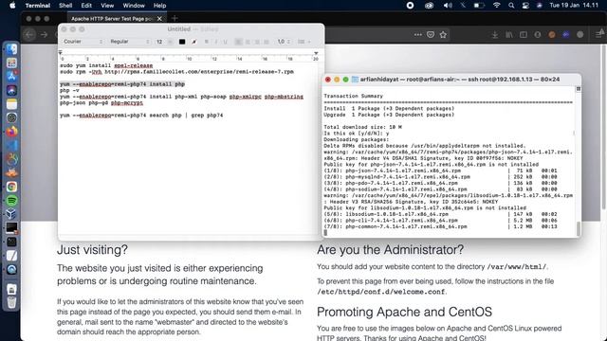Open the list bullets and numbering dropdown
607x341 pixels.
tap(304, 42)
